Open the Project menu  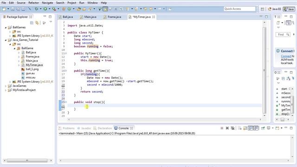(x=72, y=3)
